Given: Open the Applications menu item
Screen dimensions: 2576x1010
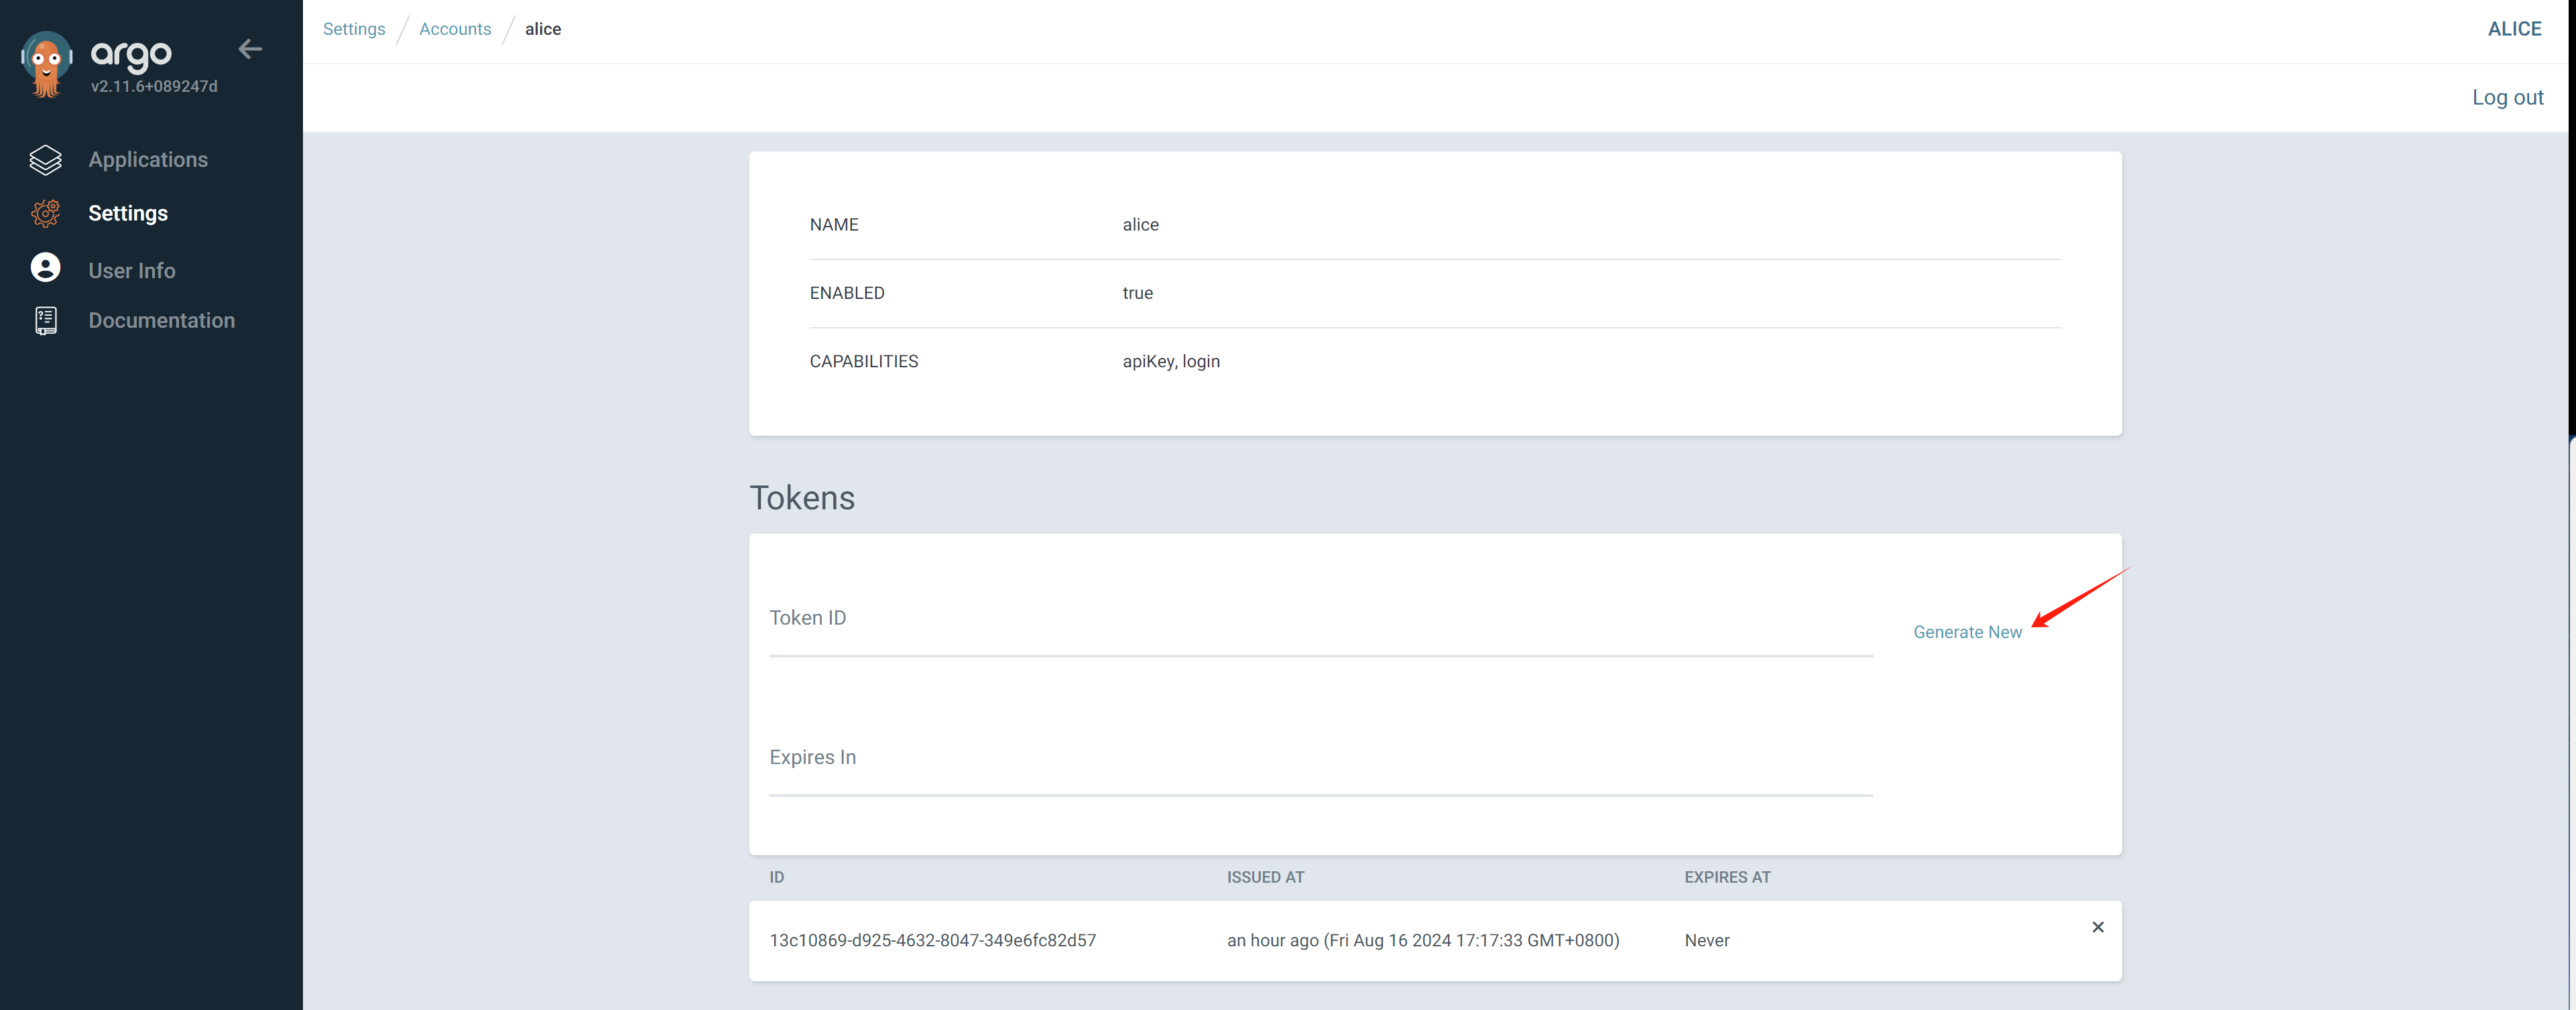Looking at the screenshot, I should (148, 160).
